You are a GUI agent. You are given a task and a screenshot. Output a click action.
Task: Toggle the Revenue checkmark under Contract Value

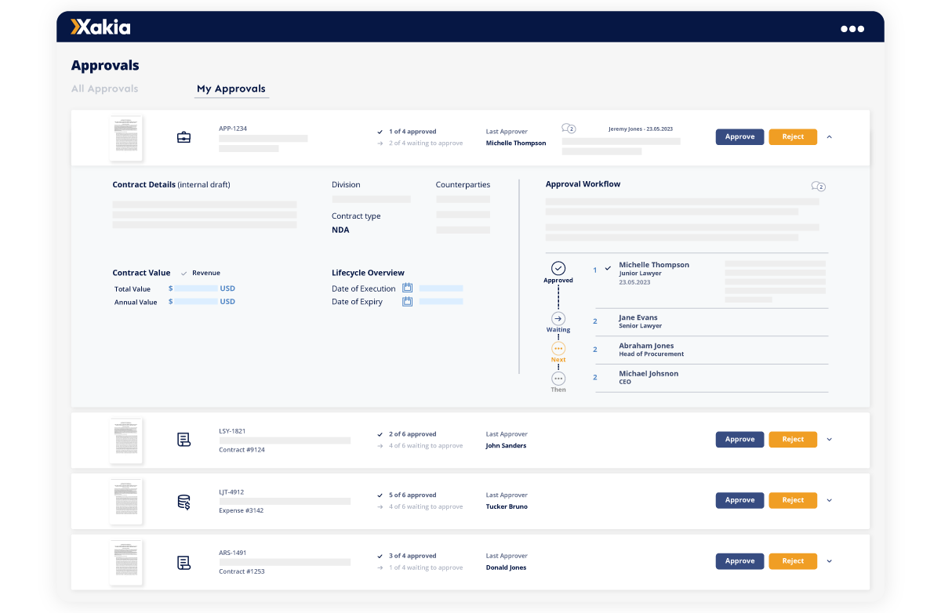(x=184, y=272)
